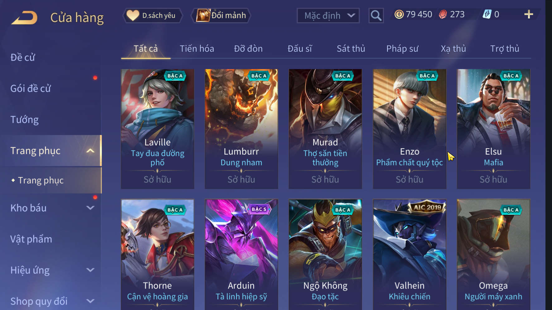Click the gold coin balance icon
Screen dimensions: 552x310
399,14
